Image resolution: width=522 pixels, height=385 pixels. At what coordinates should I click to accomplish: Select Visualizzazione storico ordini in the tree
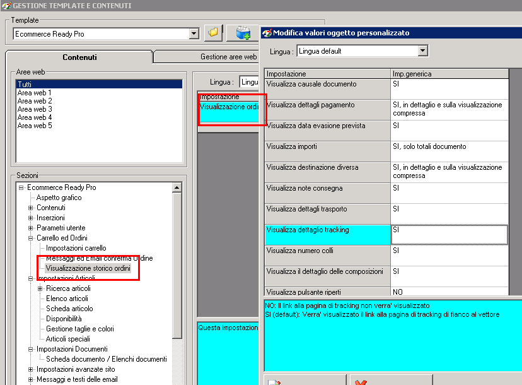[88, 268]
